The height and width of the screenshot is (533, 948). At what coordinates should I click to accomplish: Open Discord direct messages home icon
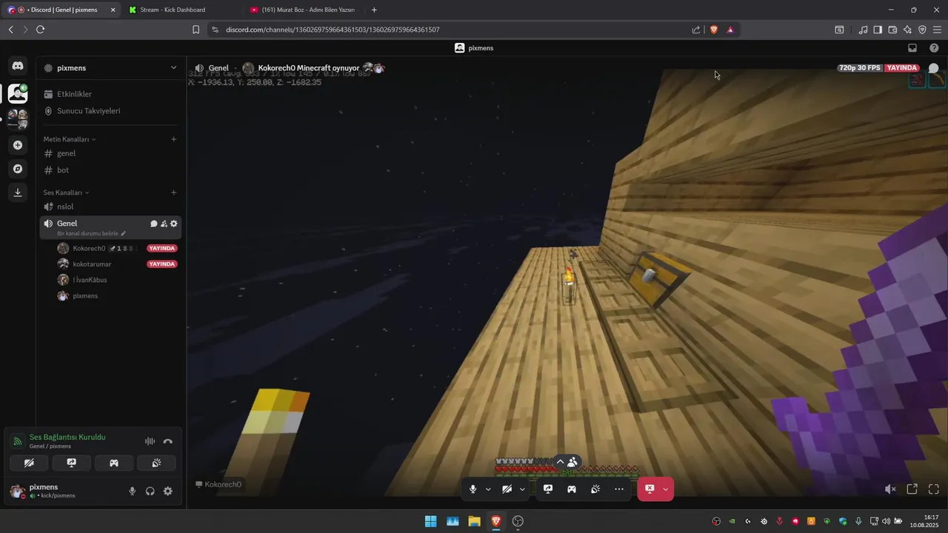[18, 67]
